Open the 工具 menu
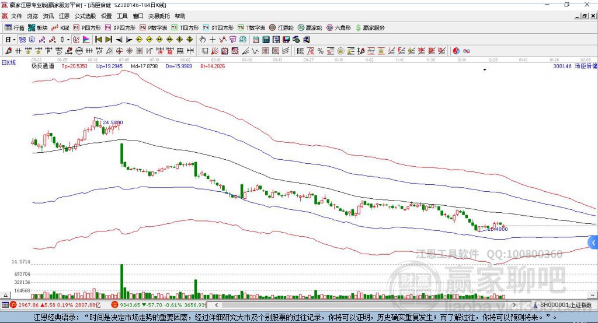 pos(122,16)
